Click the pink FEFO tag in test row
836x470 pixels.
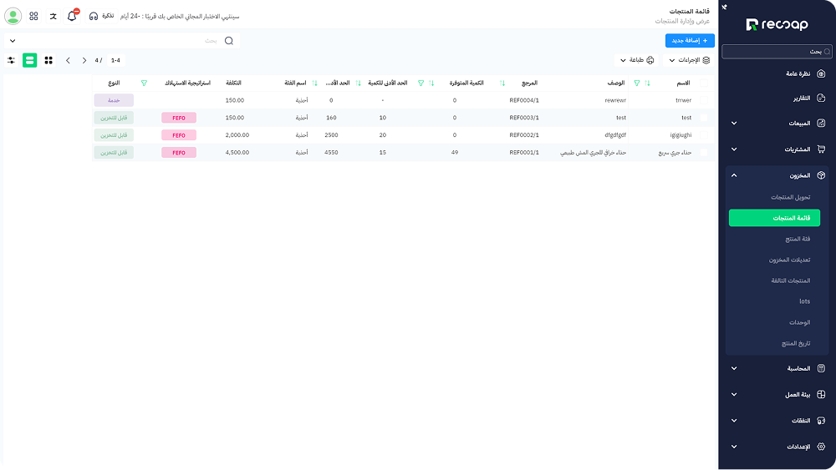(179, 118)
